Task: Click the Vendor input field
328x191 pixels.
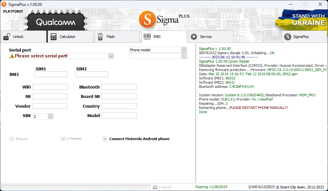Action: [50, 106]
